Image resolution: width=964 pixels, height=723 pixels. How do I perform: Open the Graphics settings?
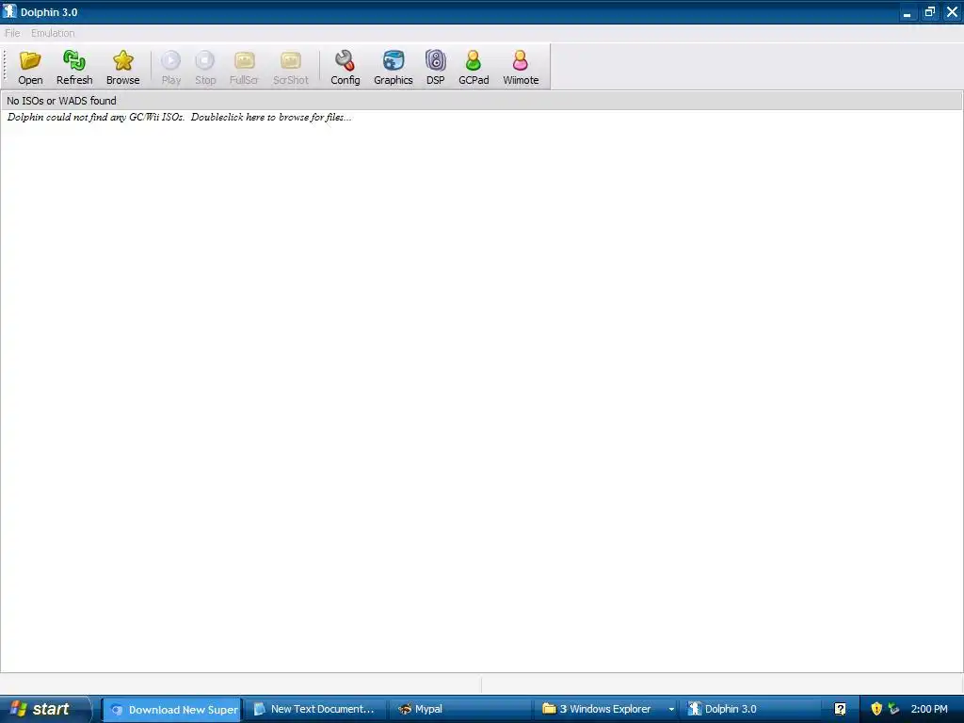[x=394, y=67]
